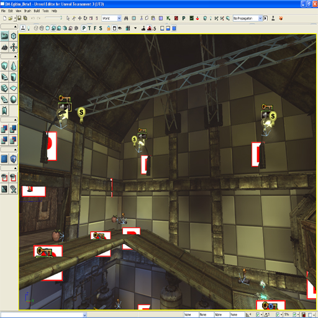Viewport: 318px width, 318px height.
Task: Open the Tools menu
Action: coord(45,11)
